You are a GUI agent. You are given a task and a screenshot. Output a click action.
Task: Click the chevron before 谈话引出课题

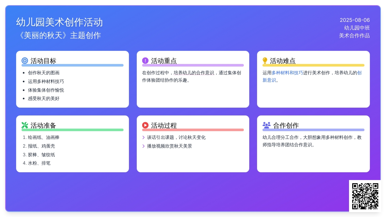(x=143, y=137)
